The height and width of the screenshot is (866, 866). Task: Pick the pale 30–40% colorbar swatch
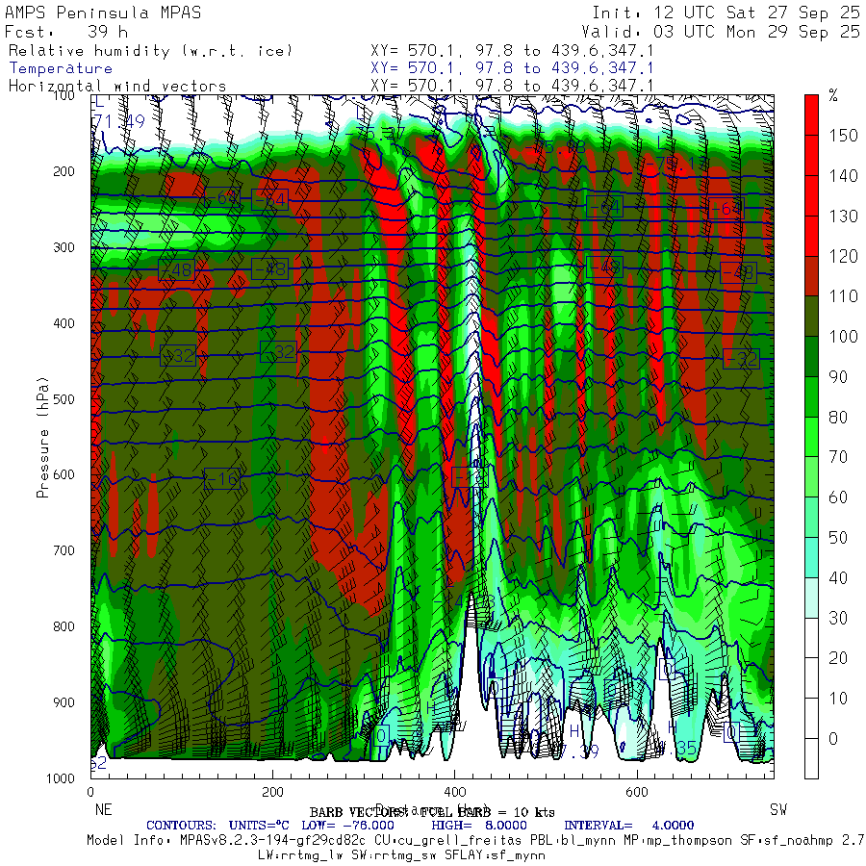(x=811, y=598)
